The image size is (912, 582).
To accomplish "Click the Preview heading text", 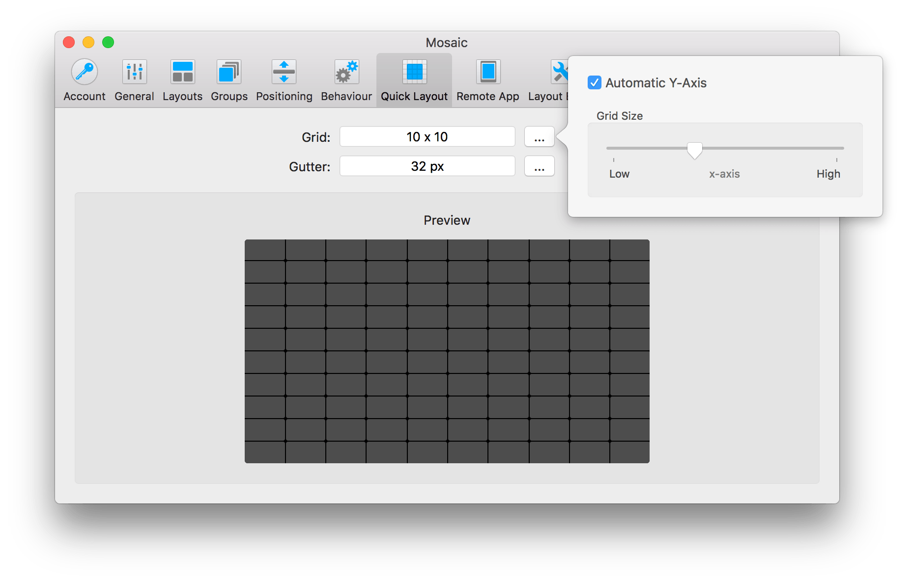I will pyautogui.click(x=447, y=220).
